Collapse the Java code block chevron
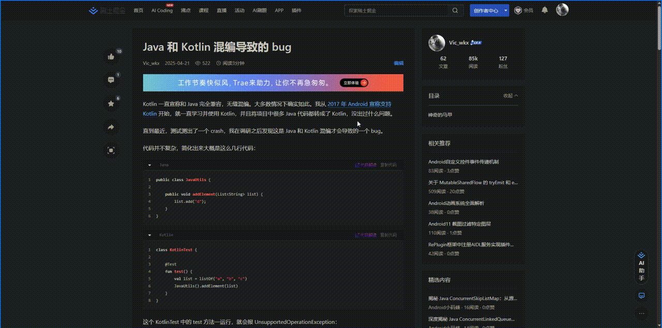The height and width of the screenshot is (328, 662). click(x=149, y=165)
